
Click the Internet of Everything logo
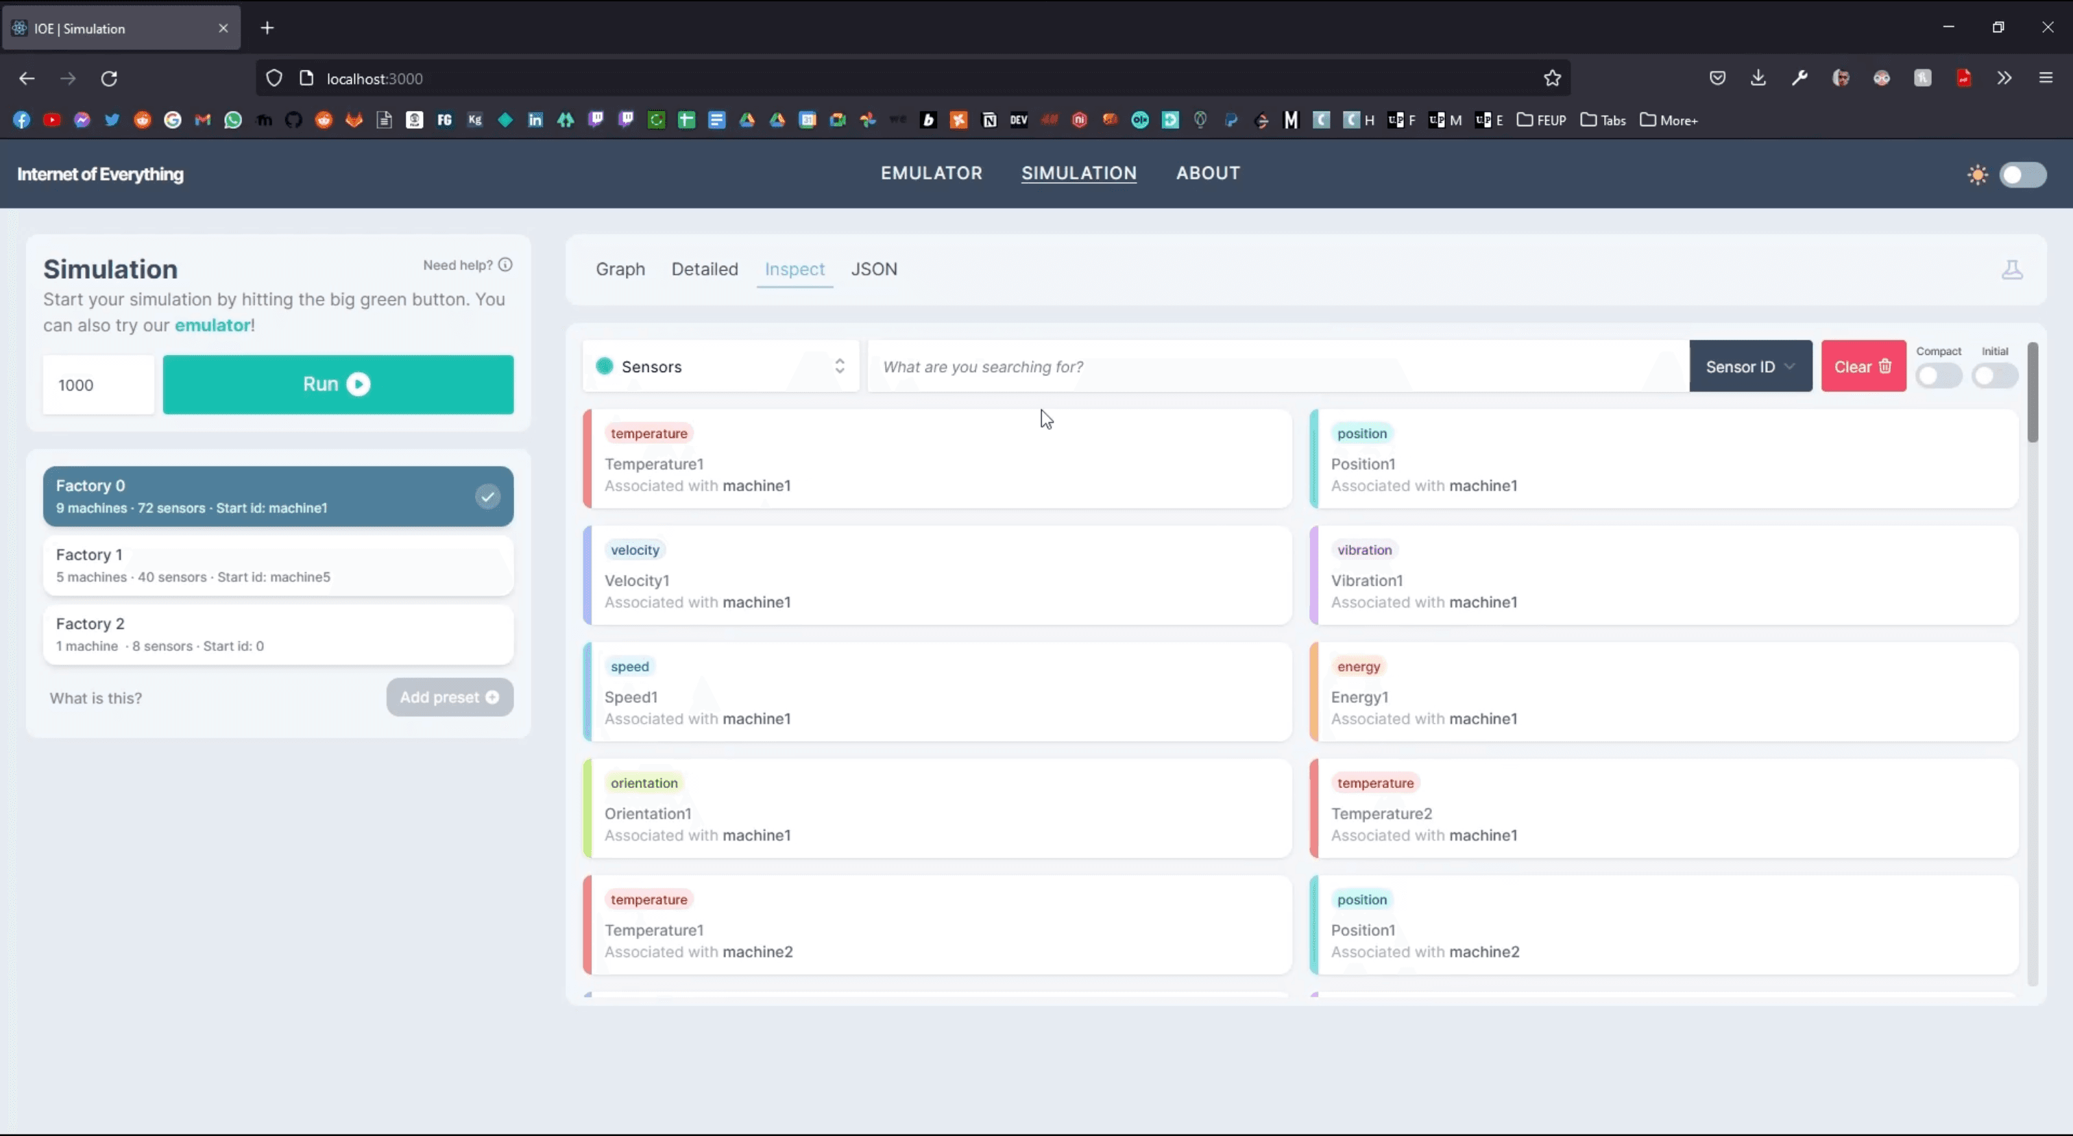[101, 174]
